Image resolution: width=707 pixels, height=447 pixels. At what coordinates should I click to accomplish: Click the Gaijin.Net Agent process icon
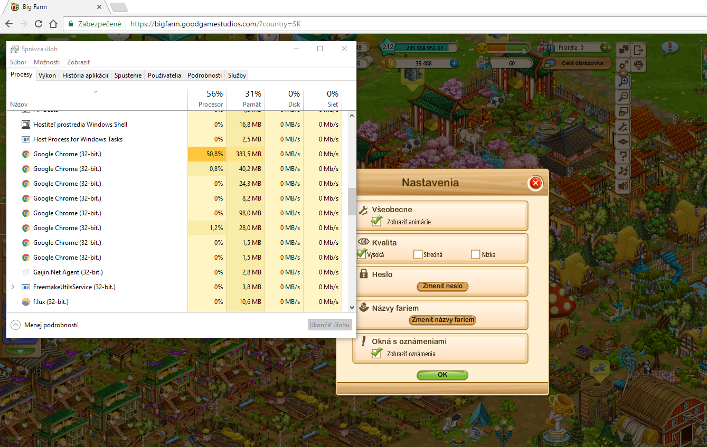point(26,272)
